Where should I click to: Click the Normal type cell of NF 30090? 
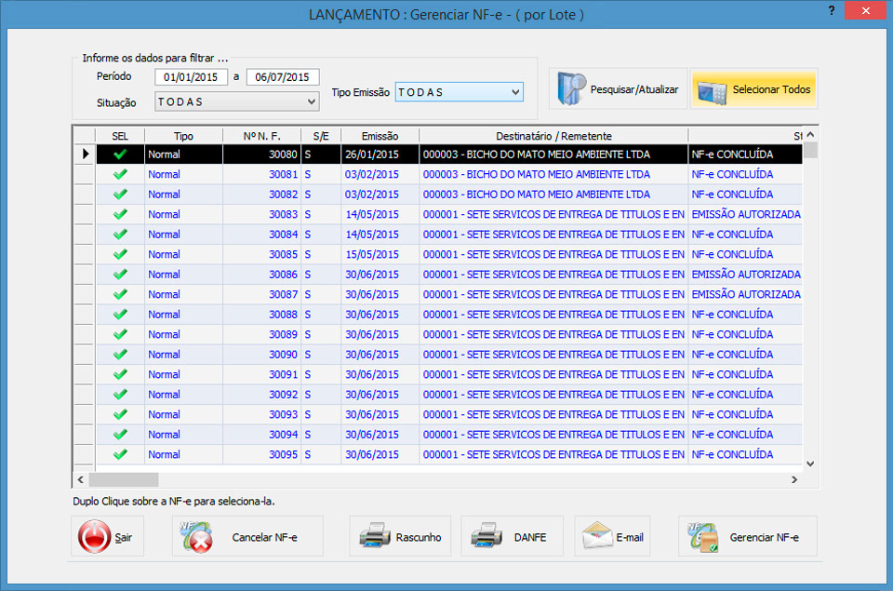(183, 355)
